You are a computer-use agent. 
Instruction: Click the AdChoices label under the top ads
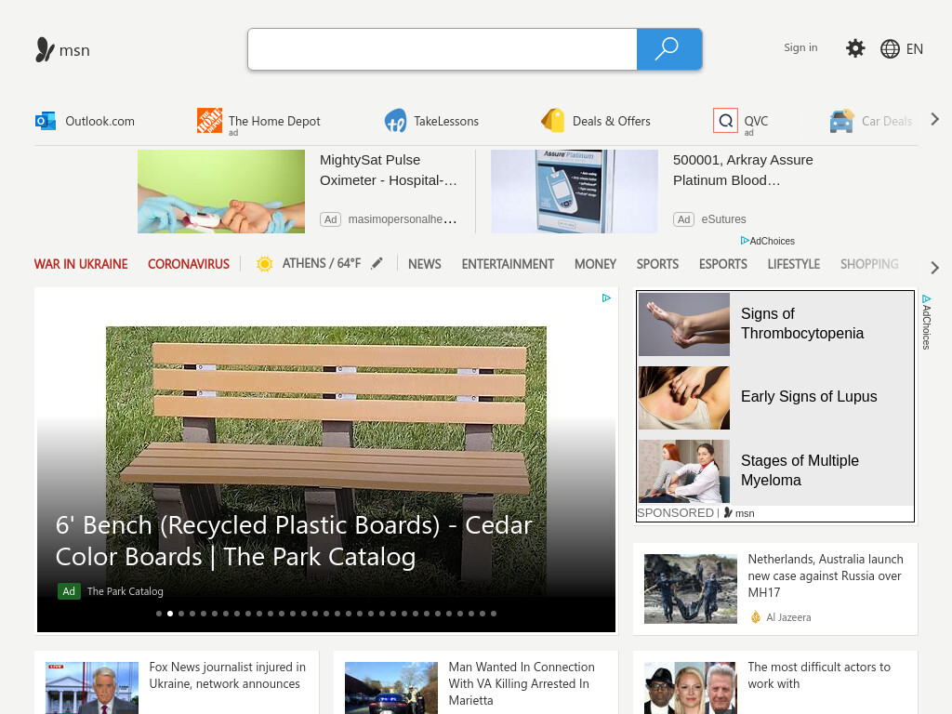(767, 241)
